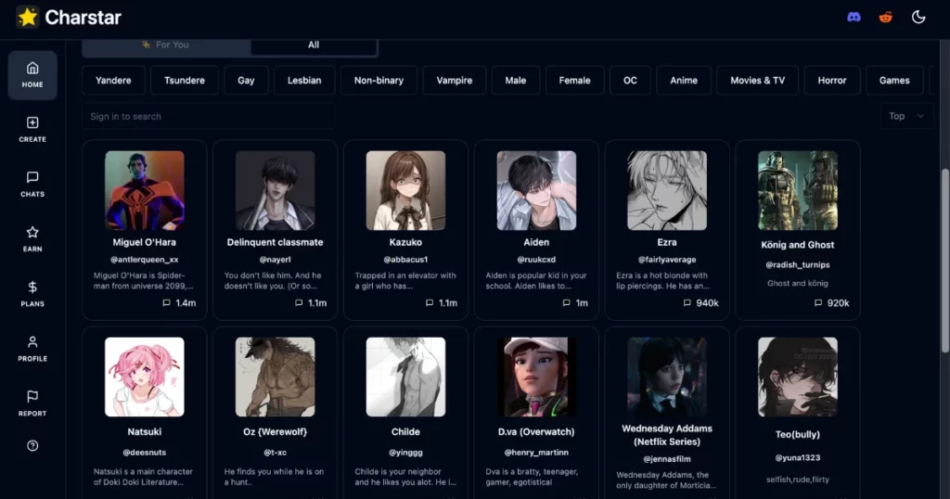This screenshot has height=499, width=950.
Task: Filter by Female tag
Action: tap(574, 81)
